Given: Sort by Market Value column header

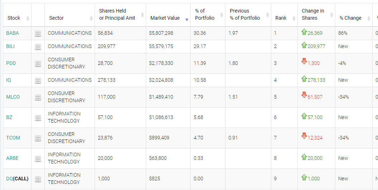Looking at the screenshot, I should [165, 18].
